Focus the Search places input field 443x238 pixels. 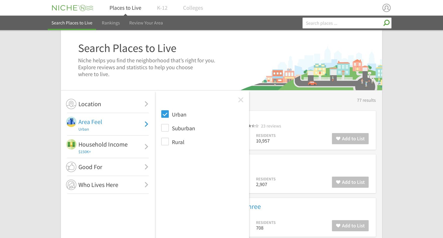343,23
